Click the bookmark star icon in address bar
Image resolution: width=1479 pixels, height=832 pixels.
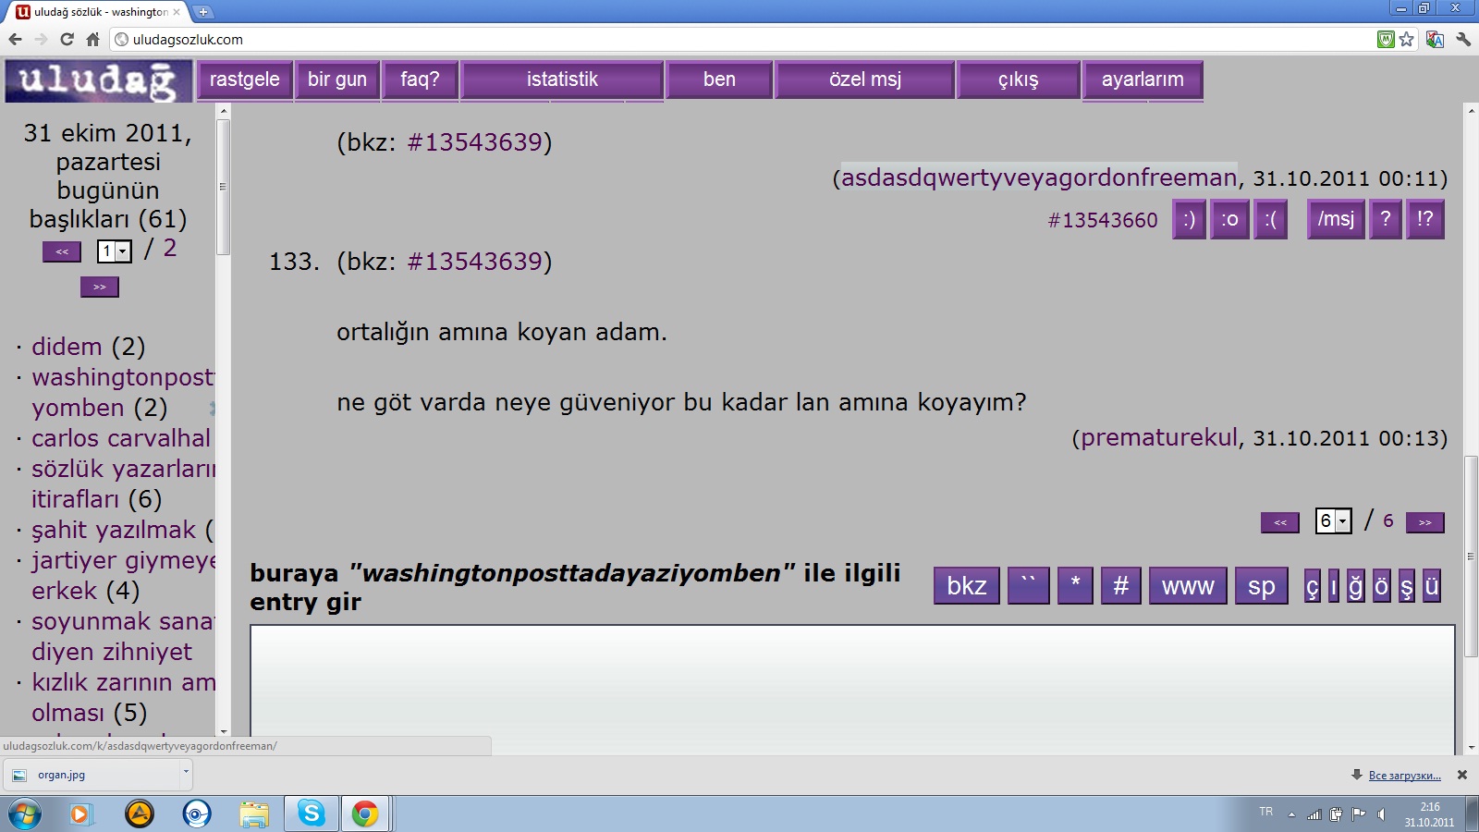coord(1407,39)
